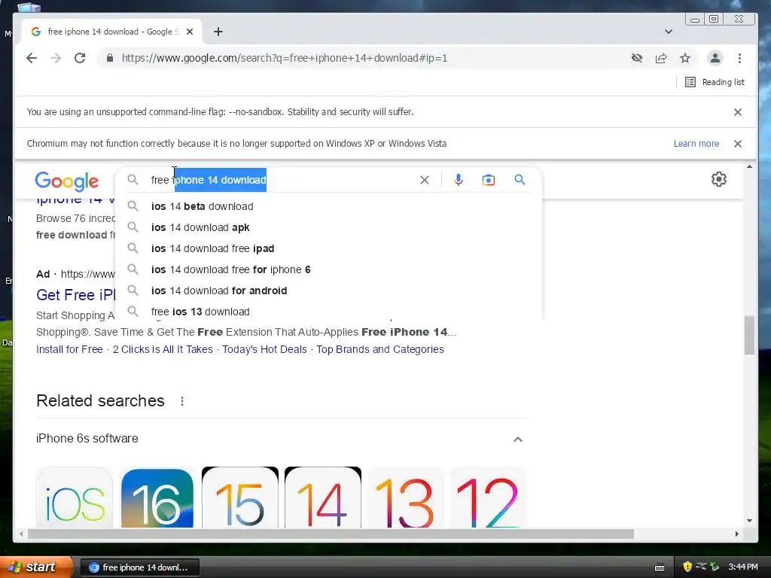771x578 pixels.
Task: Click the Google logo
Action: (x=66, y=181)
